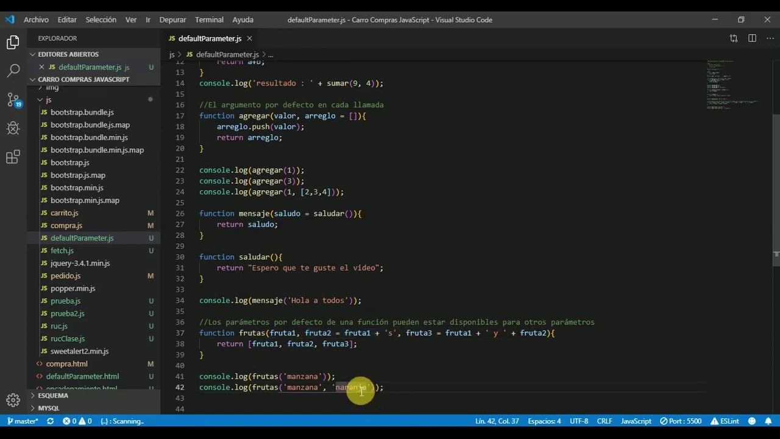The height and width of the screenshot is (439, 780).
Task: Open the Search view in activity bar
Action: 13,71
